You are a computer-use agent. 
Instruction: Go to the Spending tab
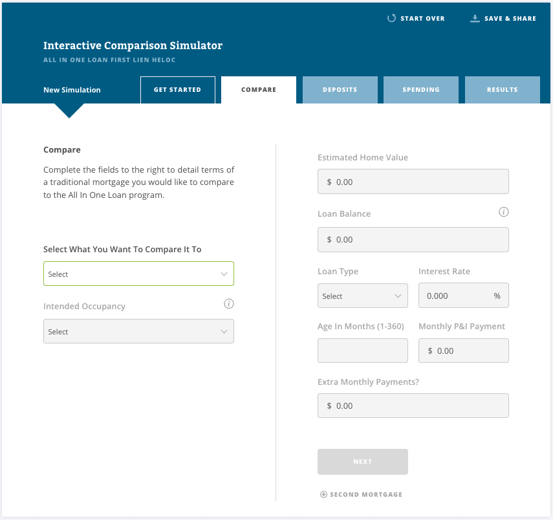coord(421,90)
